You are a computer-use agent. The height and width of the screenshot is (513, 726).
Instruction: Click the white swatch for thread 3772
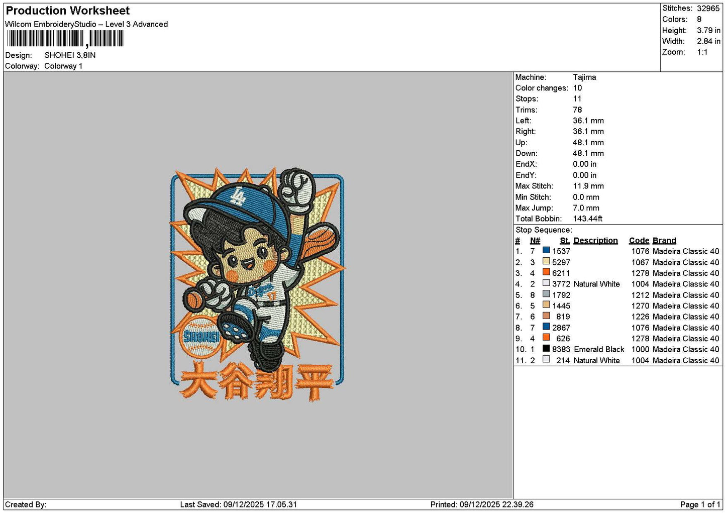coord(546,283)
